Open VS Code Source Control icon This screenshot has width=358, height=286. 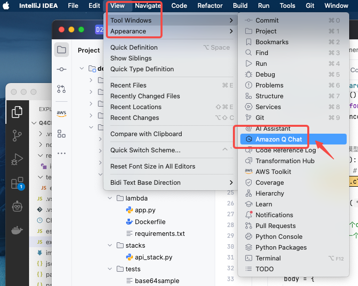pyautogui.click(x=17, y=136)
